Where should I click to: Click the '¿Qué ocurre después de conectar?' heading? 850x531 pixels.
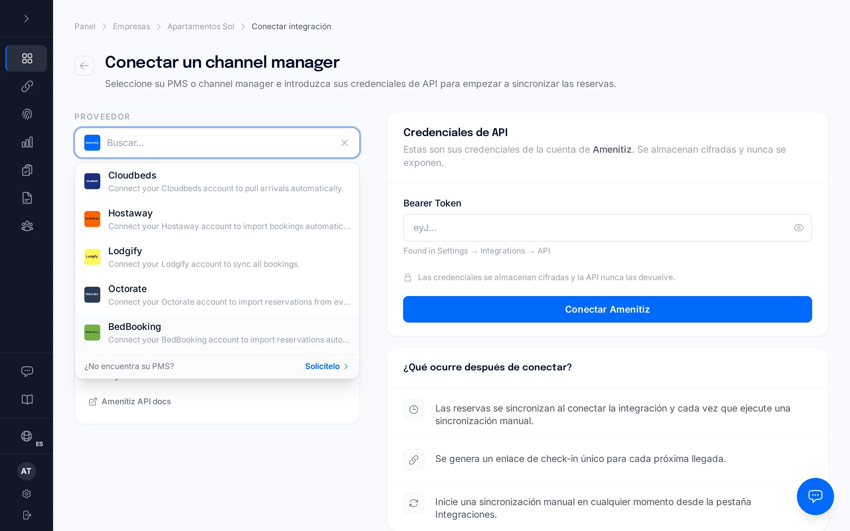click(x=487, y=367)
